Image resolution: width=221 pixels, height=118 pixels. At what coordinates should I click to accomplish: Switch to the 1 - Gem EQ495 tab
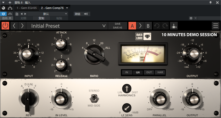(27, 8)
